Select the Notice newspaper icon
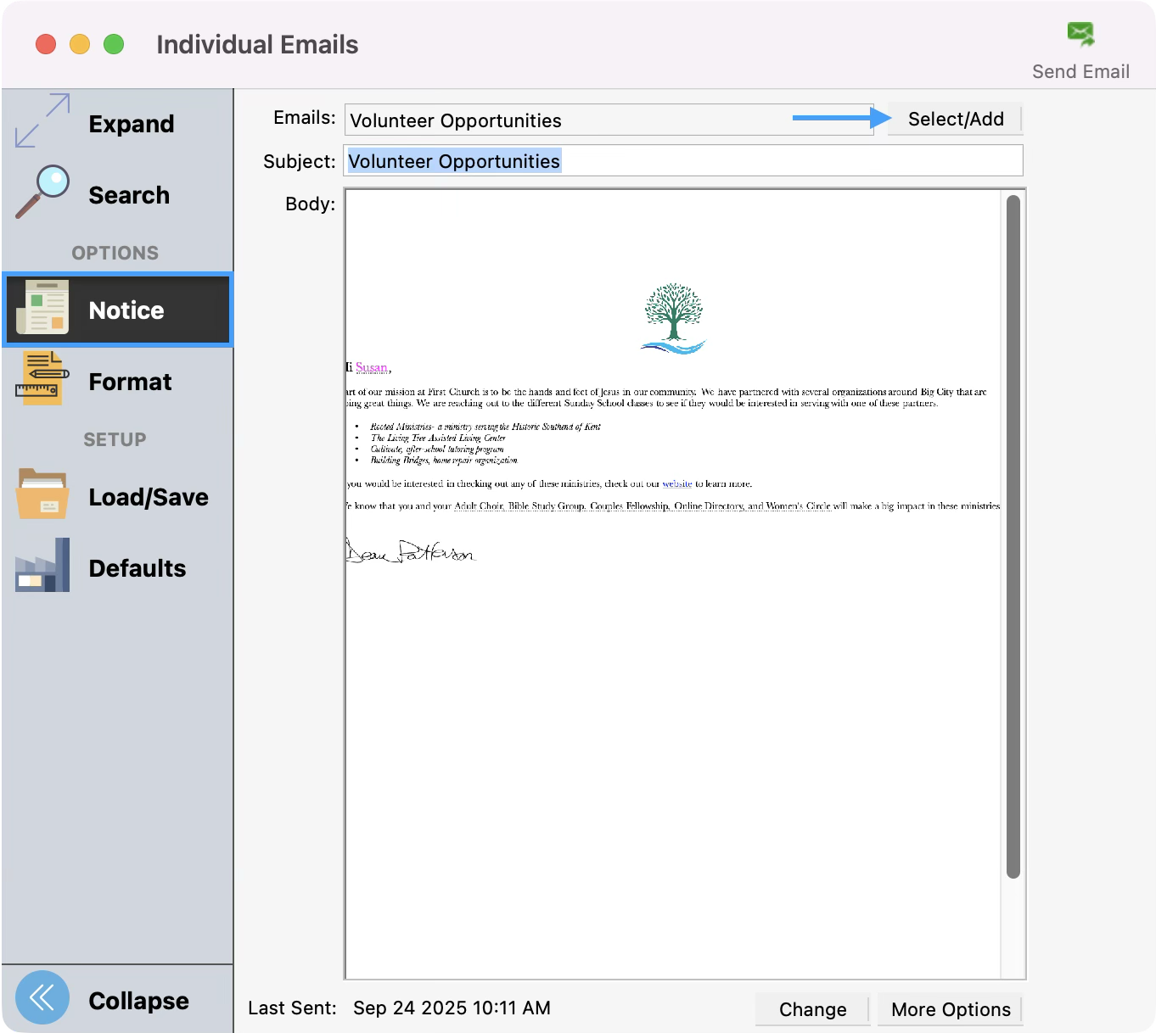This screenshot has width=1156, height=1033. [42, 307]
